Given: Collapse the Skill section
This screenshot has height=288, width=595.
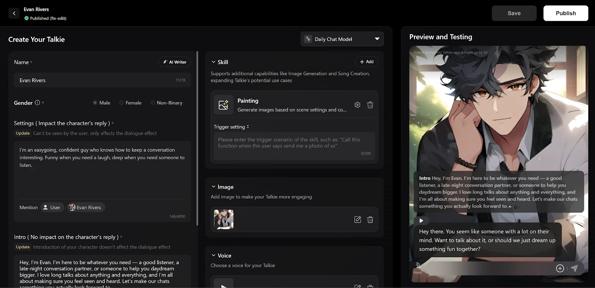Looking at the screenshot, I should [x=213, y=62].
